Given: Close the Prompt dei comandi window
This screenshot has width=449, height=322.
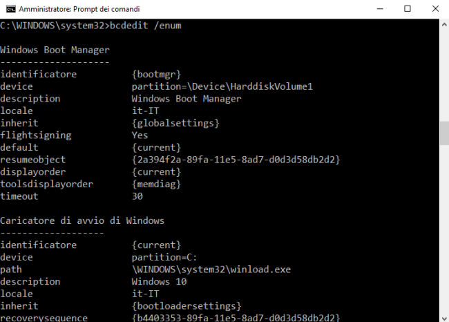Looking at the screenshot, I should pos(435,9).
